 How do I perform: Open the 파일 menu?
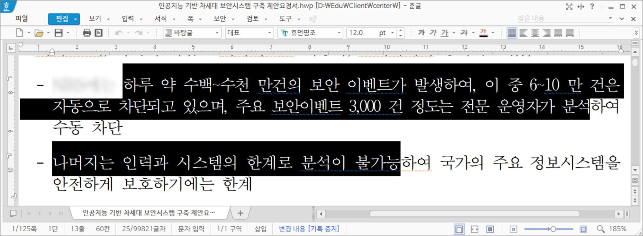pyautogui.click(x=22, y=19)
